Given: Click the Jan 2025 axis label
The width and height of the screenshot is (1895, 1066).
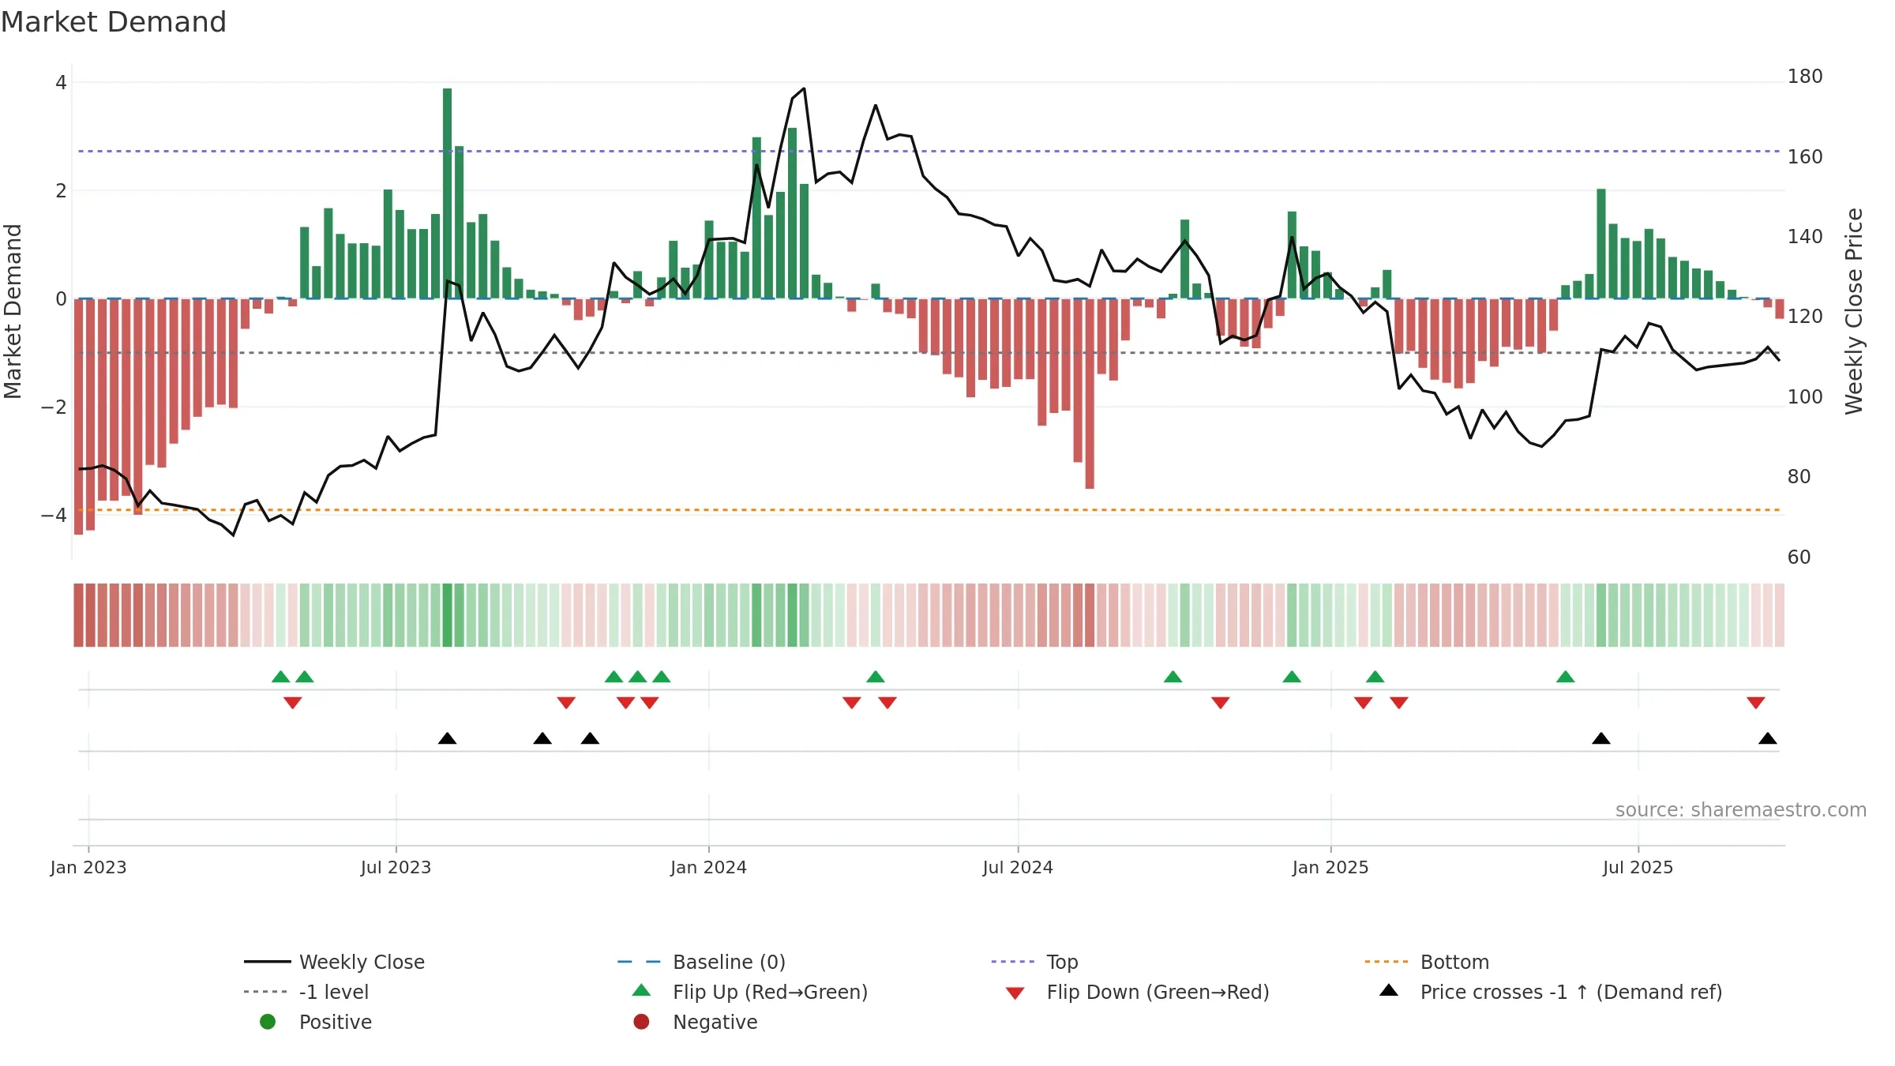Looking at the screenshot, I should (x=1331, y=867).
